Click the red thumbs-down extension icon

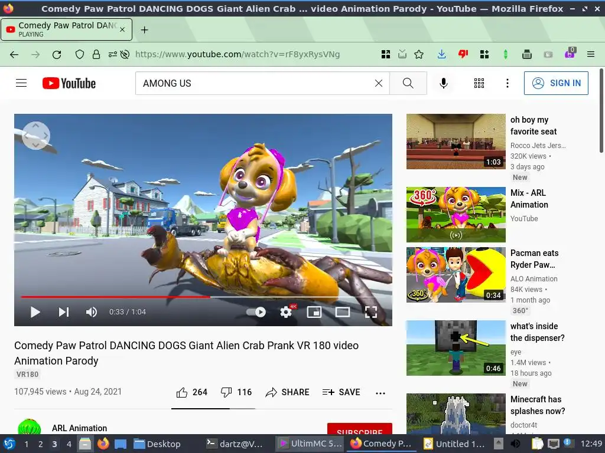click(463, 54)
